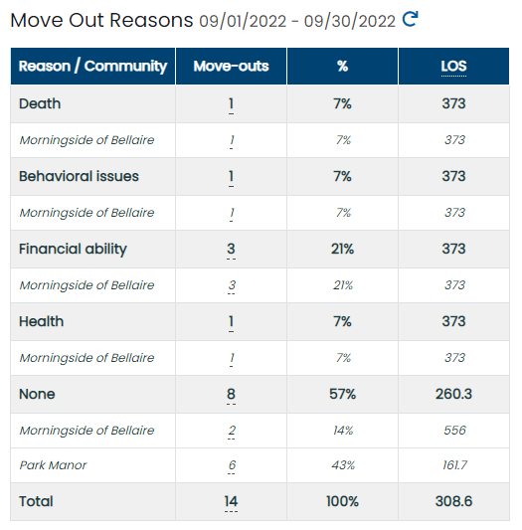Select the Financial ability row label
This screenshot has height=530, width=522.
click(x=73, y=250)
